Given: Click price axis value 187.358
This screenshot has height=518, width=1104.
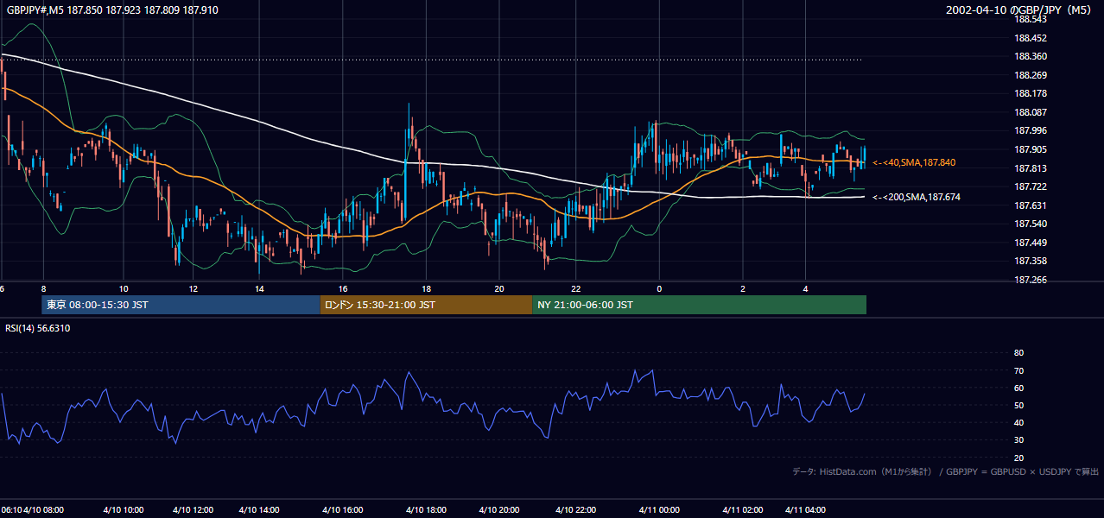Looking at the screenshot, I should [x=1031, y=261].
